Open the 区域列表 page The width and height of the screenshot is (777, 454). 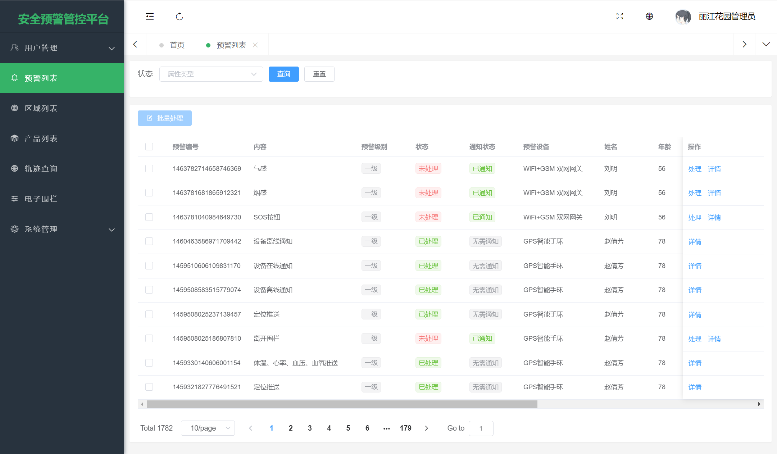[41, 108]
